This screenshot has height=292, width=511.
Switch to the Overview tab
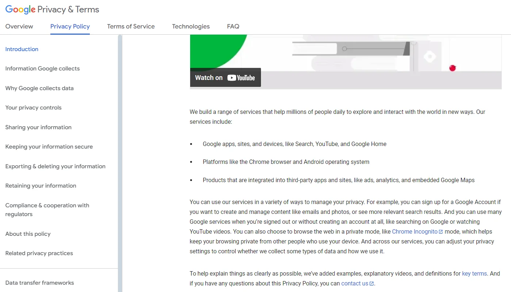(x=19, y=26)
